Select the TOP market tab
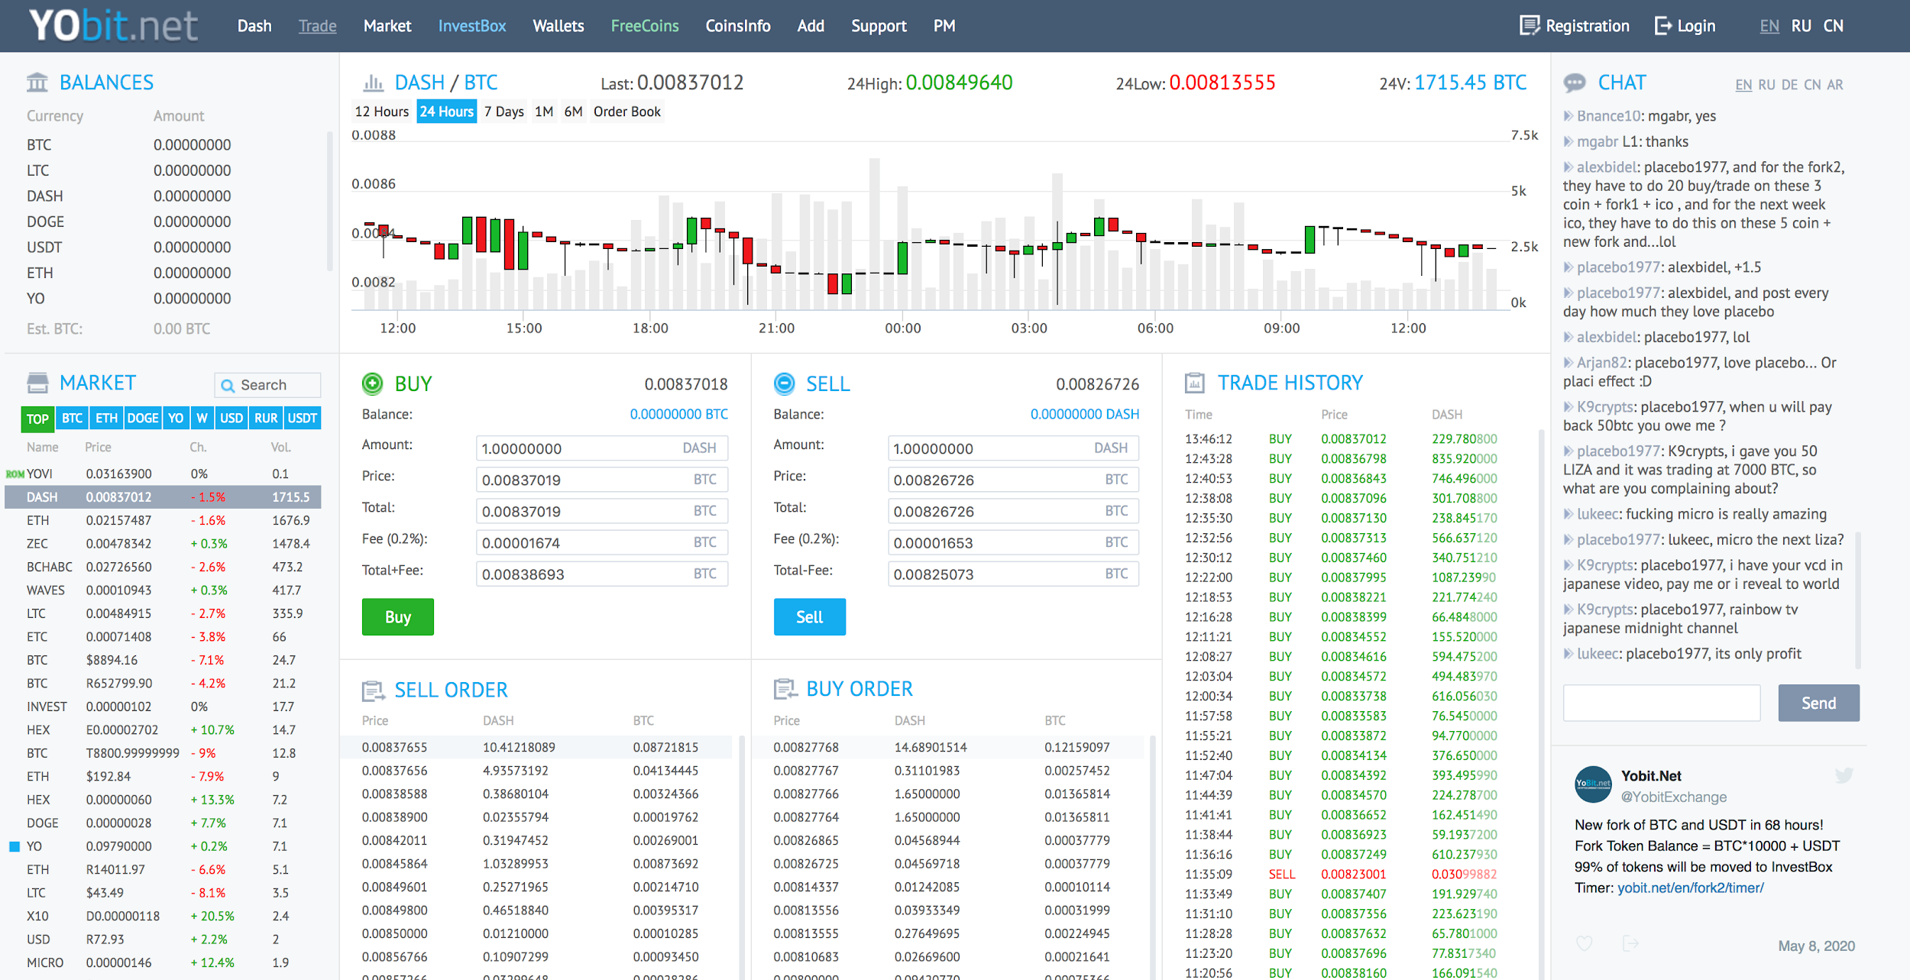1910x980 pixels. 37,419
